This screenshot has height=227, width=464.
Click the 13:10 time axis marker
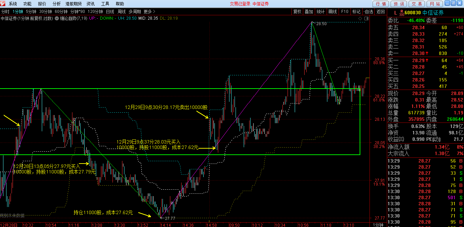[x=349, y=225]
